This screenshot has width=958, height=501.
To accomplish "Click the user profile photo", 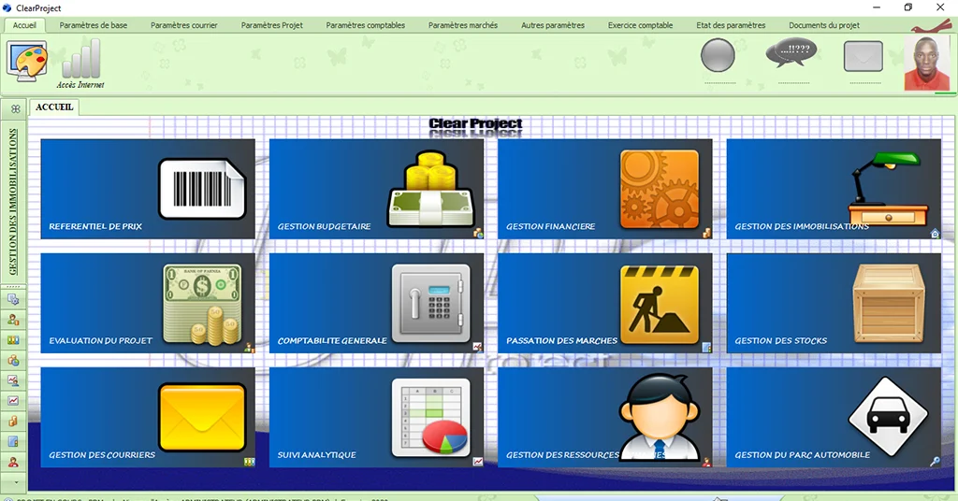I will pos(927,64).
